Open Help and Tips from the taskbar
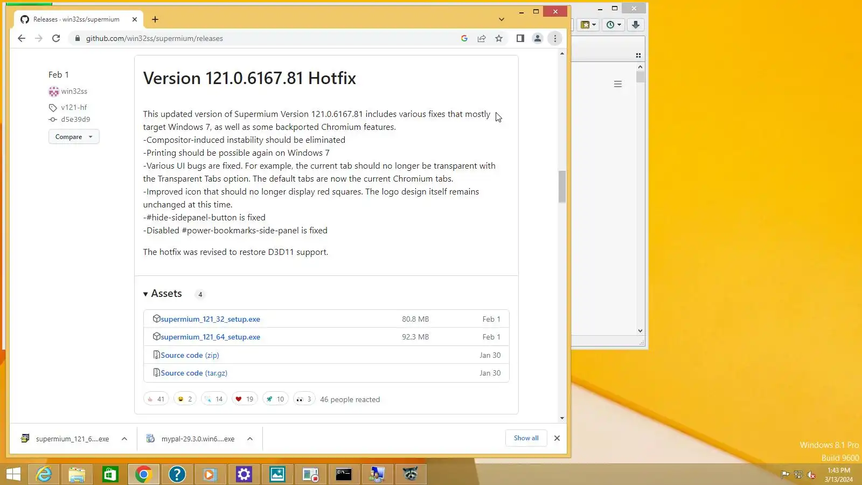This screenshot has width=862, height=485. [177, 474]
